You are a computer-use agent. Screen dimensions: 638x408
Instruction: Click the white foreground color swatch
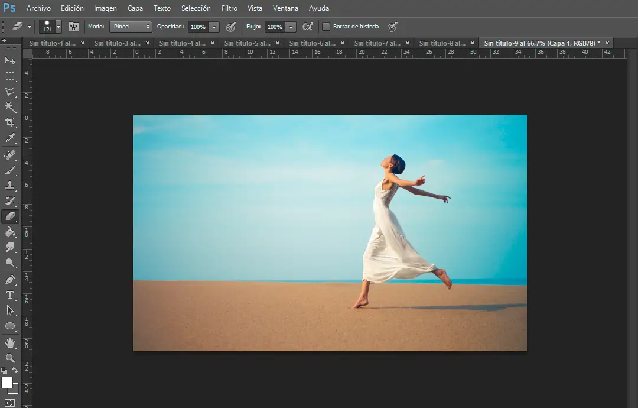[7, 383]
